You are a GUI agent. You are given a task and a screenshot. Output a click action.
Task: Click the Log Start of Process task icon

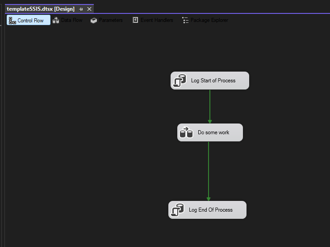pos(180,81)
